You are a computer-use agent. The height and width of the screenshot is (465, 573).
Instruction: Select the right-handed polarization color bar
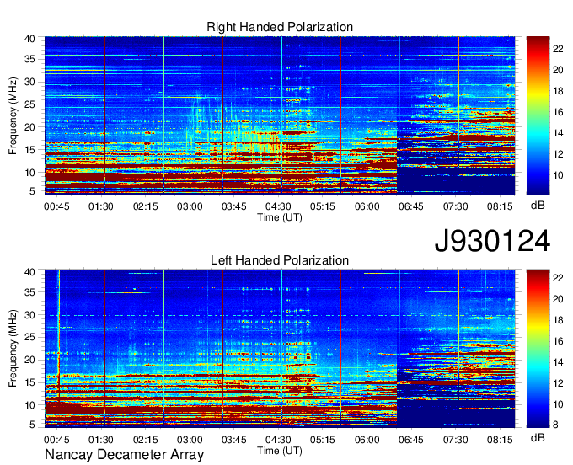pyautogui.click(x=538, y=115)
